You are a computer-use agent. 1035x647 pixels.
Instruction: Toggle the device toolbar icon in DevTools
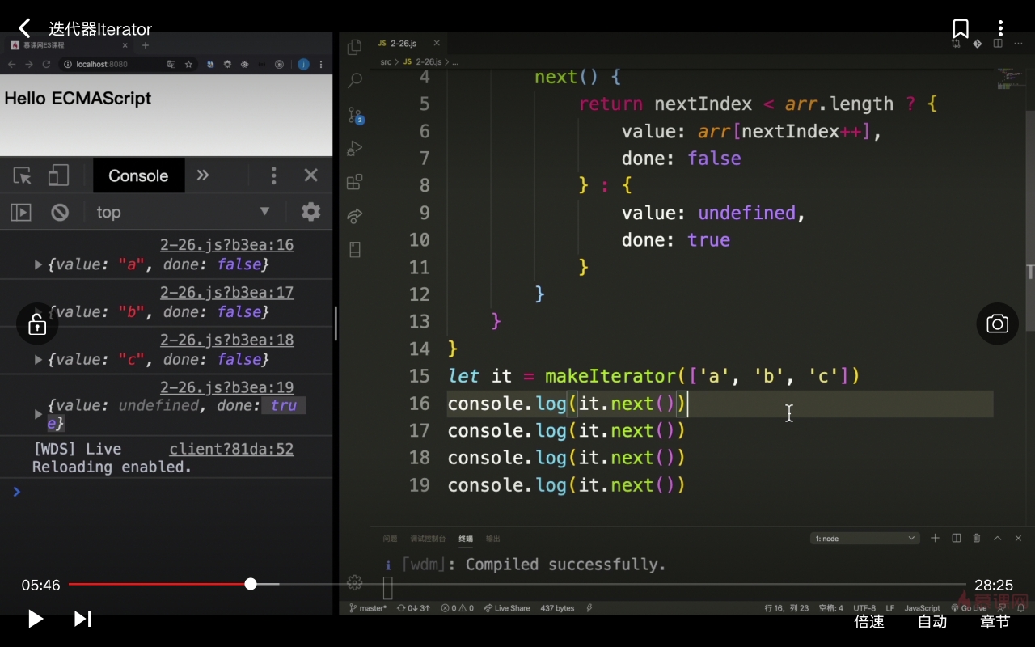58,175
